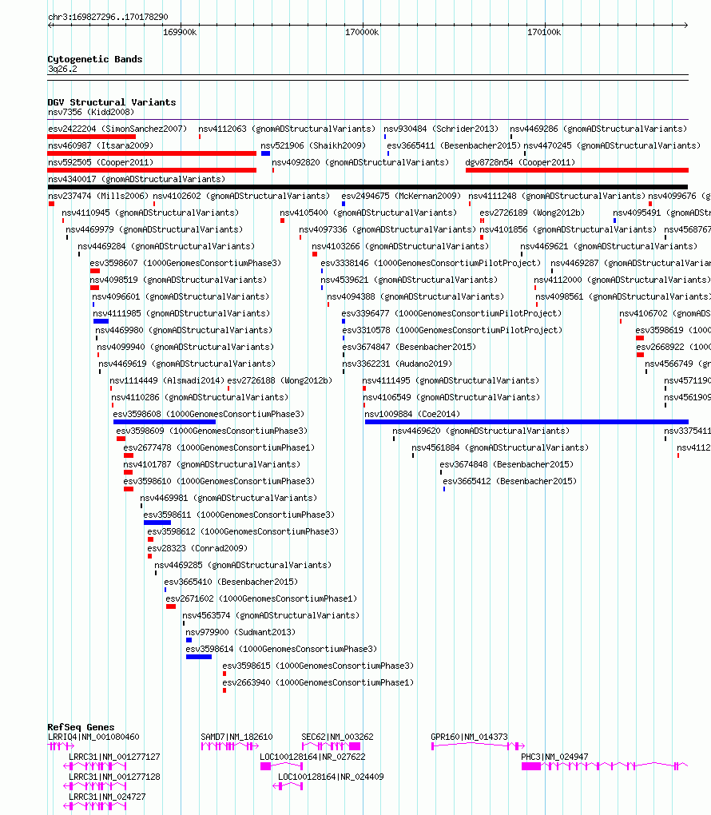Click the long blue bar under nsv1009884
The width and height of the screenshot is (711, 815).
coord(526,422)
